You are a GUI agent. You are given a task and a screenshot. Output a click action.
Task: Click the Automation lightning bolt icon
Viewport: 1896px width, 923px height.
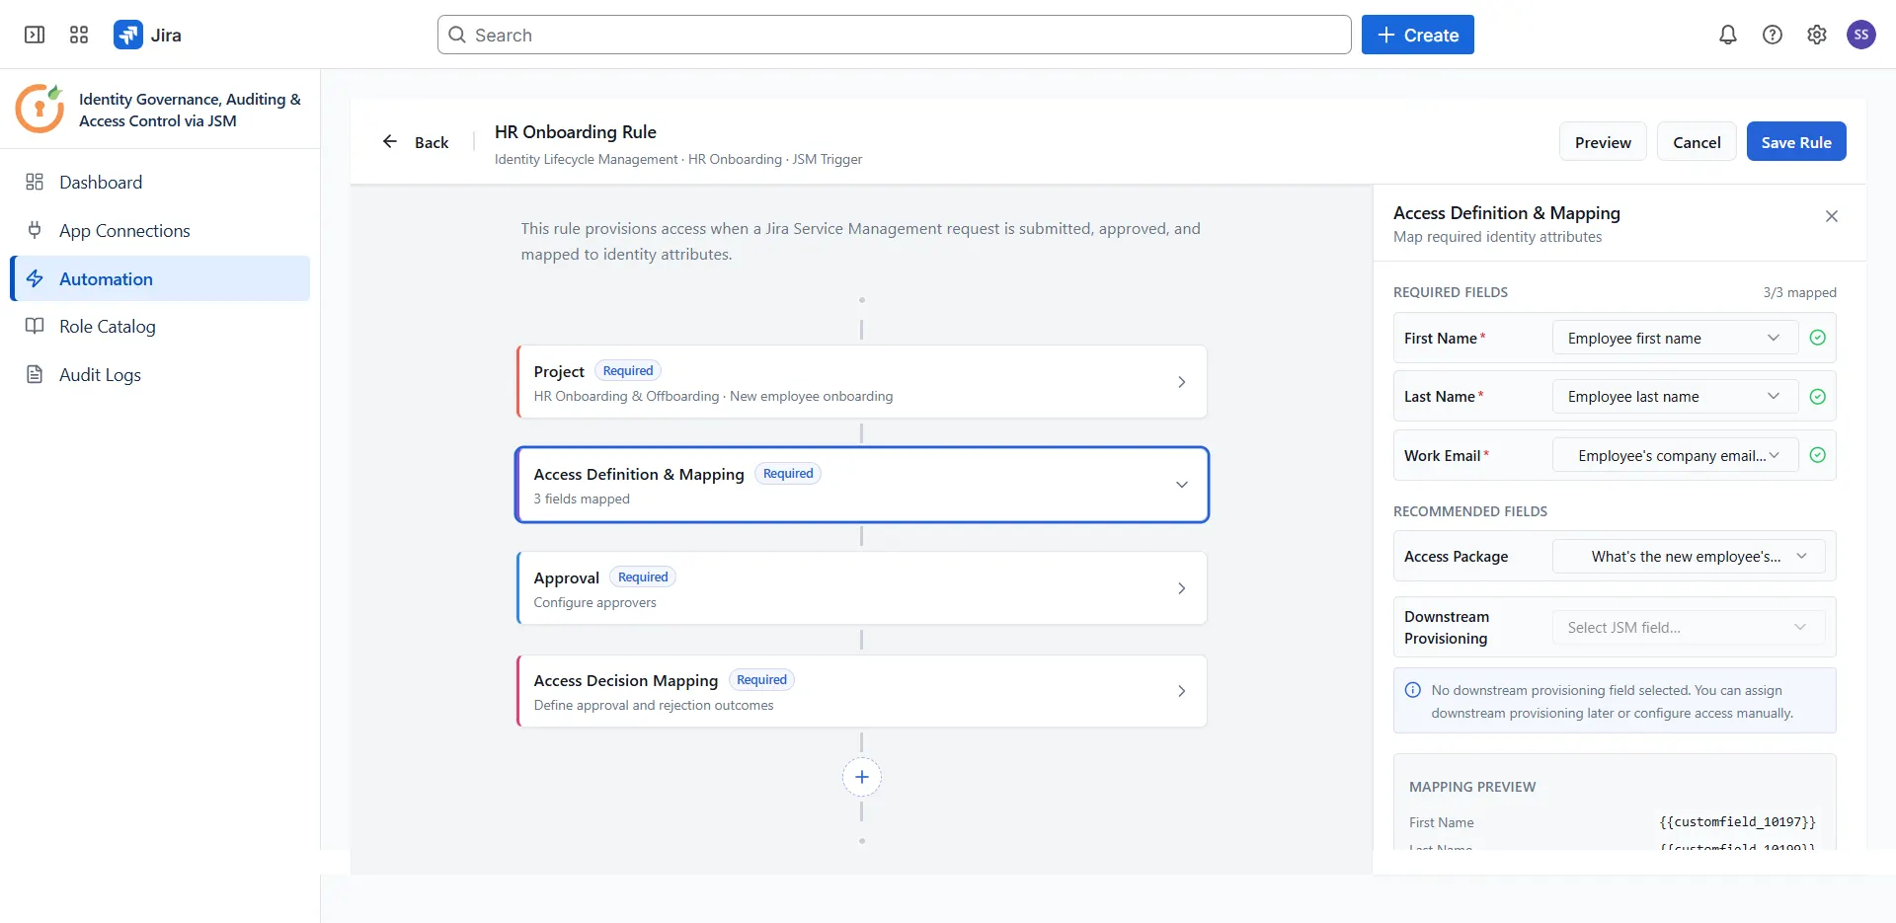[35, 278]
